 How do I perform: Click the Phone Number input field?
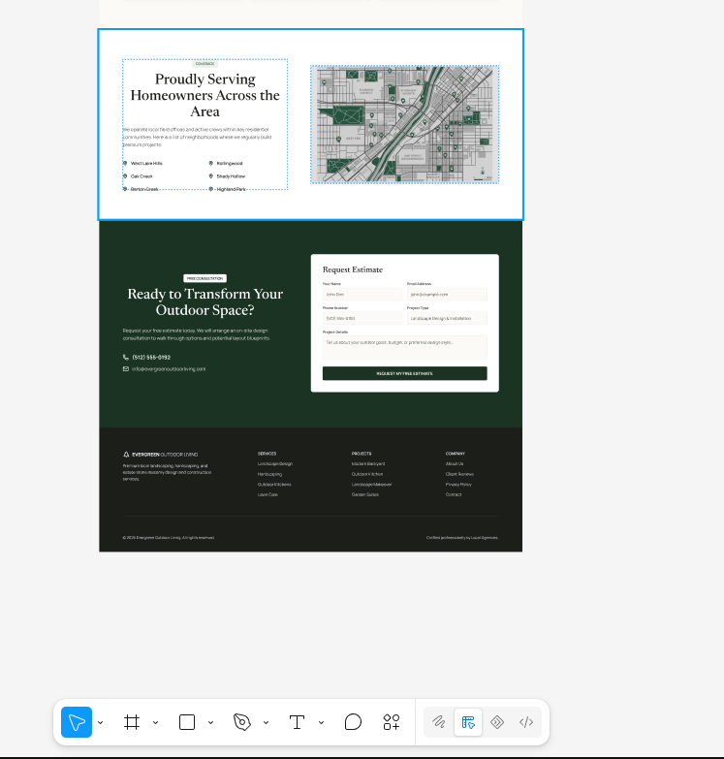tap(362, 318)
